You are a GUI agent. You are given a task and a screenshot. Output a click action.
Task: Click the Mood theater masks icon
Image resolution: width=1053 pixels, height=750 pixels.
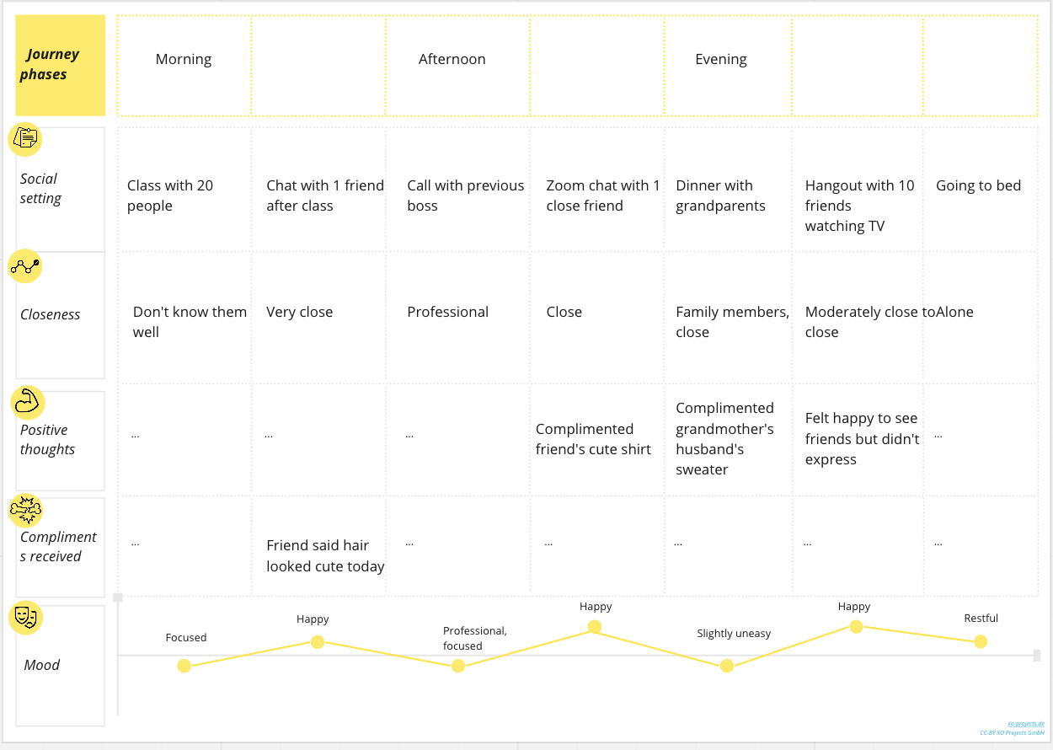pos(25,617)
